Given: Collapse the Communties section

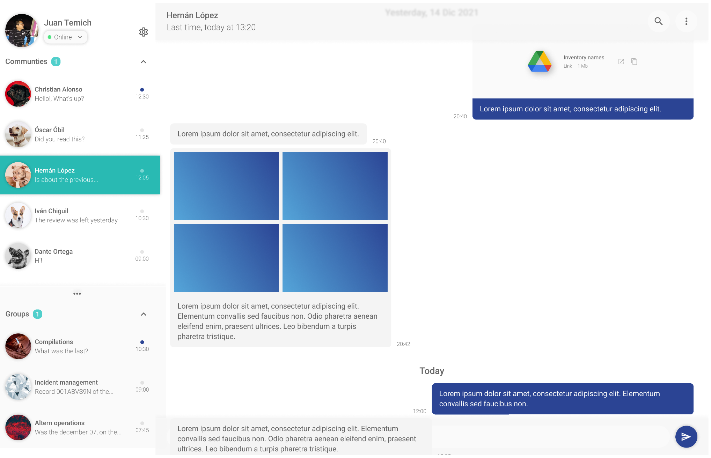Looking at the screenshot, I should click(x=143, y=62).
